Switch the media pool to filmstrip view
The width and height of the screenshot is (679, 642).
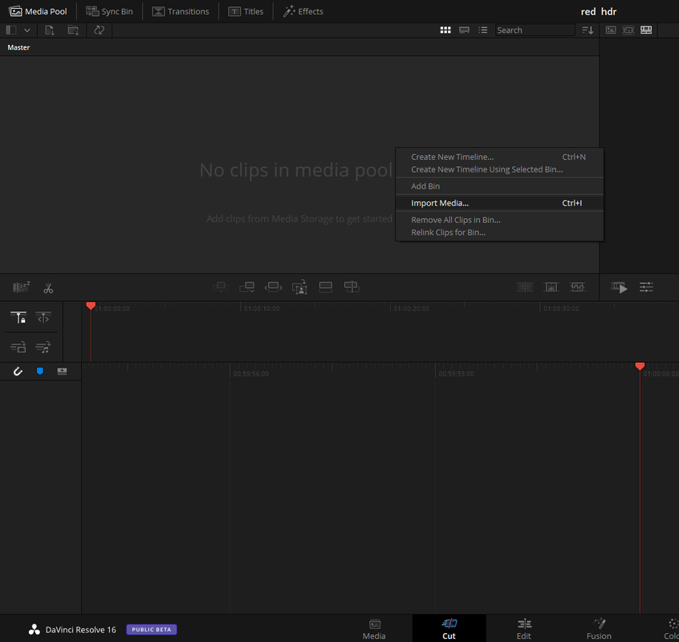tap(464, 30)
